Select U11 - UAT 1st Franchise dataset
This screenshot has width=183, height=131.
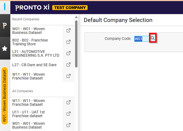click(29, 114)
